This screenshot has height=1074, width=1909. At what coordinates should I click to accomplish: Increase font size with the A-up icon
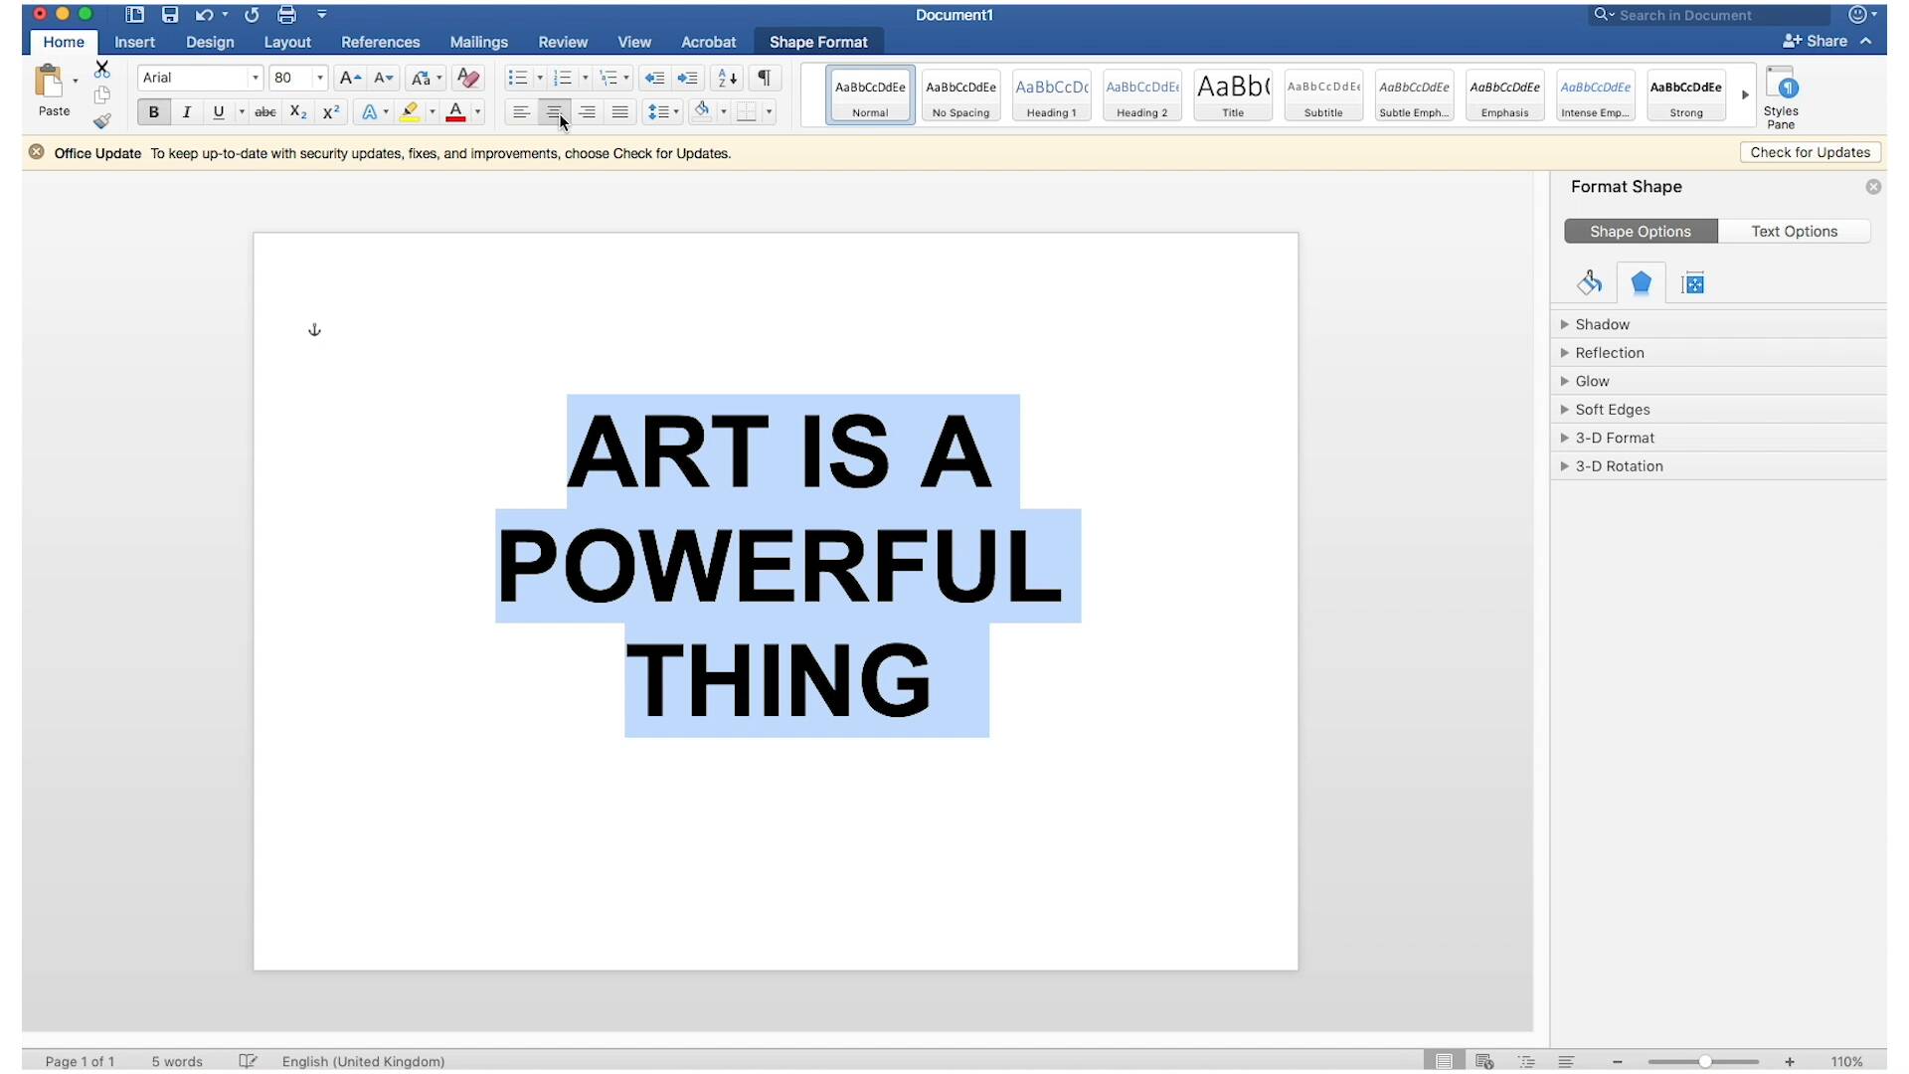349,78
